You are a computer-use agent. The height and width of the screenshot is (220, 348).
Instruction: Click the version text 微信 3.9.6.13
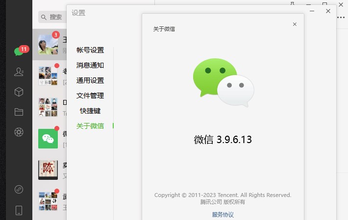[223, 140]
